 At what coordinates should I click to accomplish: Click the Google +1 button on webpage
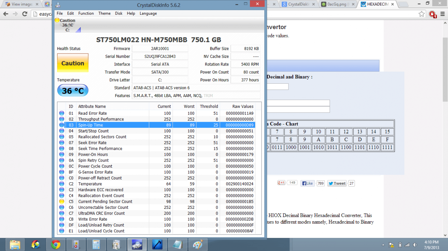click(281, 183)
